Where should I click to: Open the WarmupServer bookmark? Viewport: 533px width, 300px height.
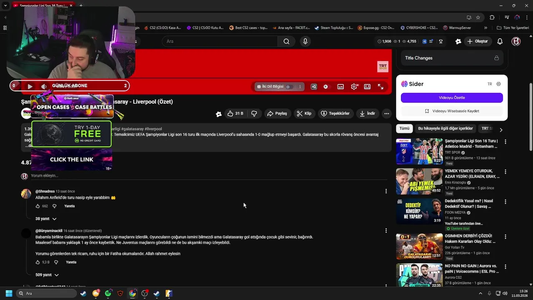(457, 28)
